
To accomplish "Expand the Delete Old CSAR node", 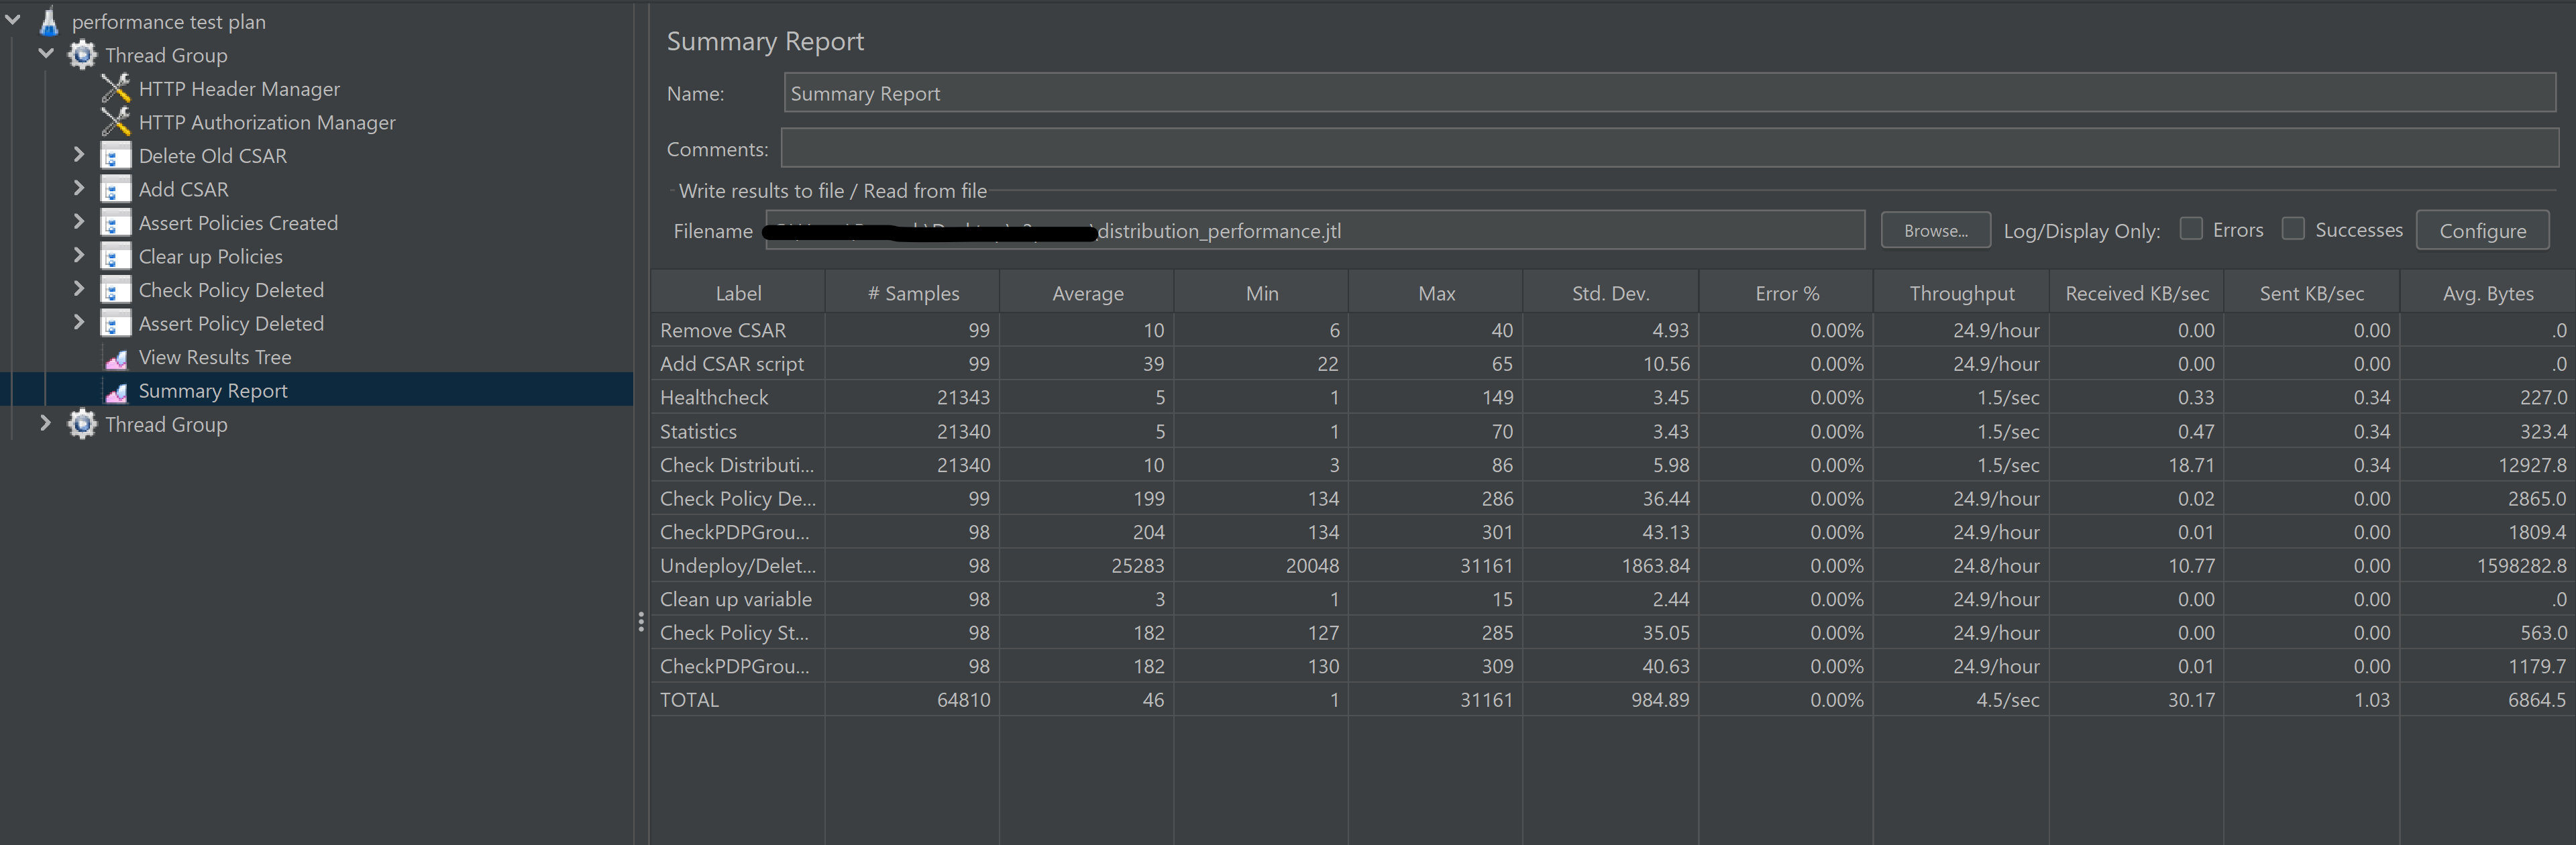I will [79, 154].
